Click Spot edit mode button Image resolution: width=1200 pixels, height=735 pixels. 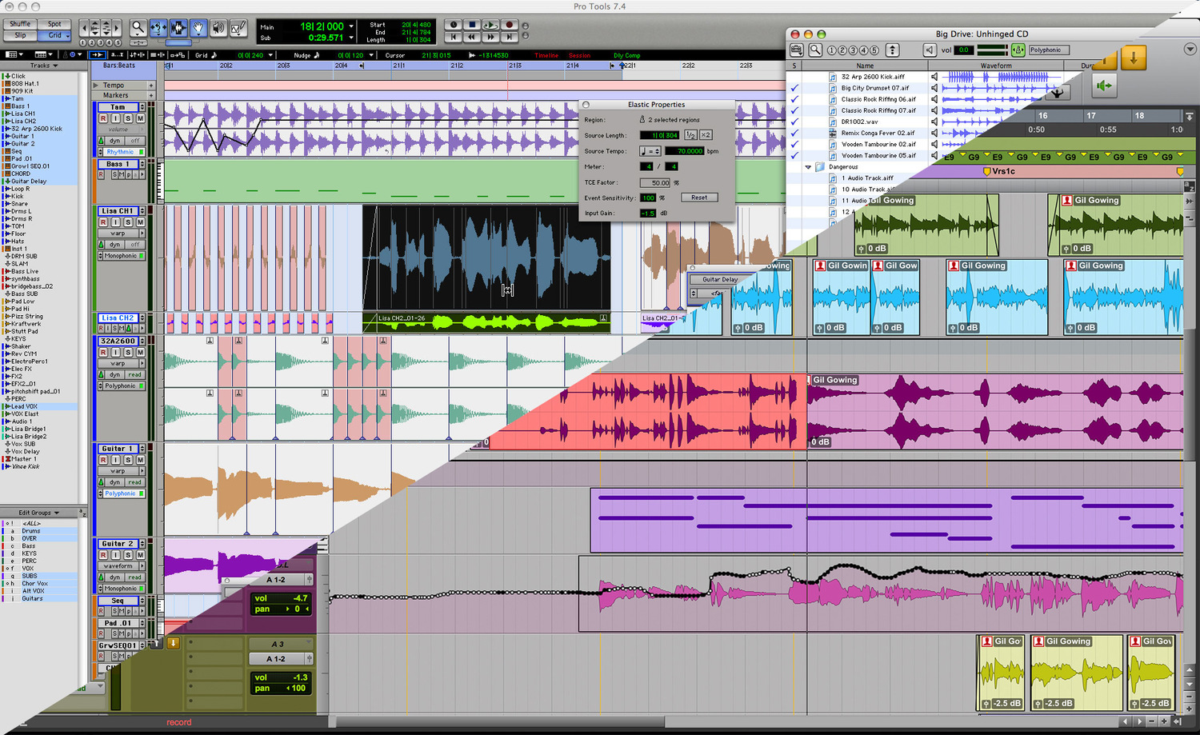(x=53, y=25)
